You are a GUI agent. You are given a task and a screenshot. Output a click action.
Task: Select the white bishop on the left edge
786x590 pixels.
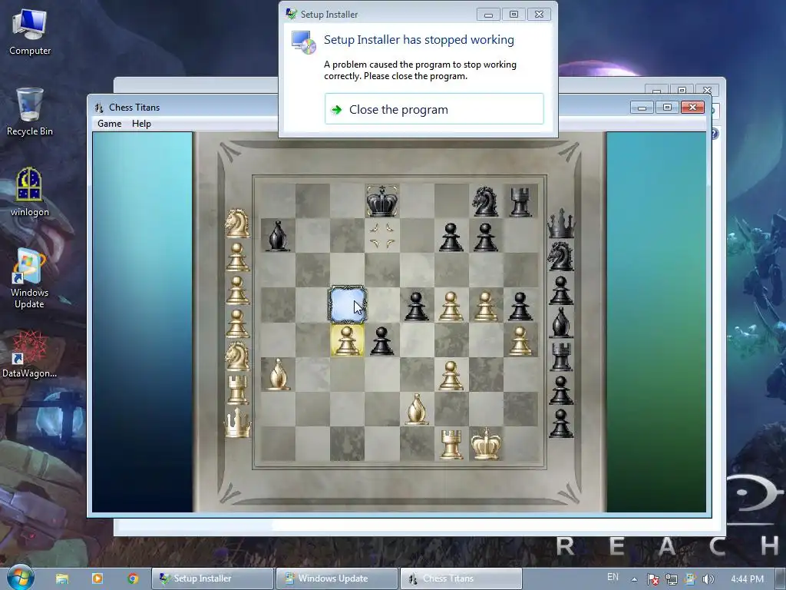click(x=278, y=374)
